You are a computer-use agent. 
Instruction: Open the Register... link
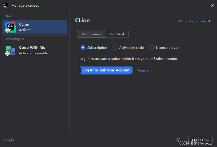[x=145, y=70]
